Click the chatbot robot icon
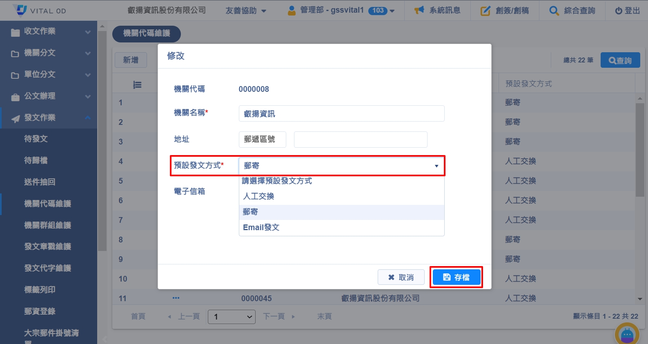The width and height of the screenshot is (648, 344). point(627,335)
